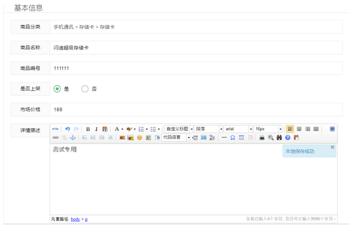This screenshot has width=349, height=229.
Task: Insert an ordered numbered list
Action: [x=141, y=129]
